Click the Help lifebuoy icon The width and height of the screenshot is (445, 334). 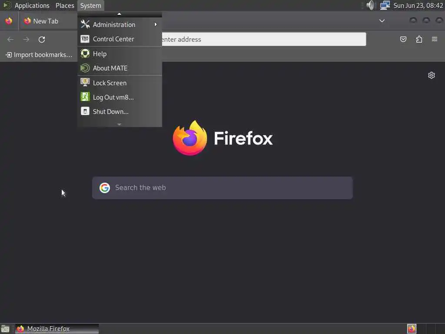[x=85, y=53]
